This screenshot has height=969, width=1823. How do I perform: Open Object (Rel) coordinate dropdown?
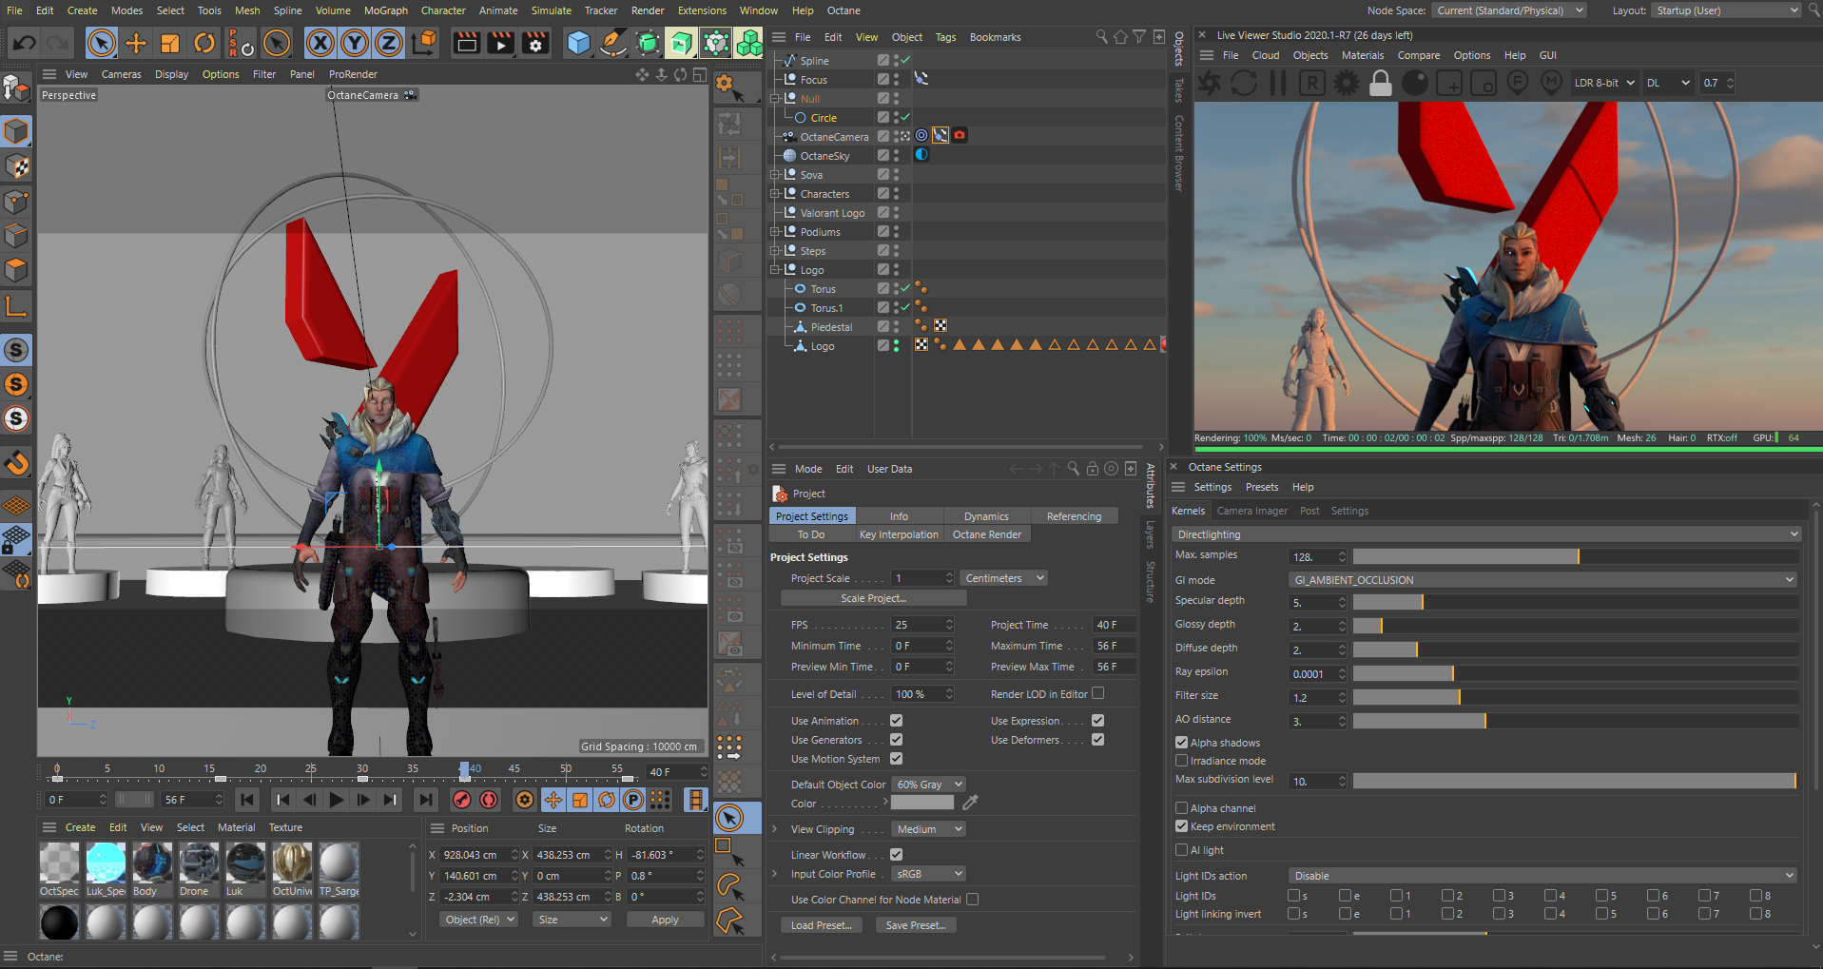(479, 920)
